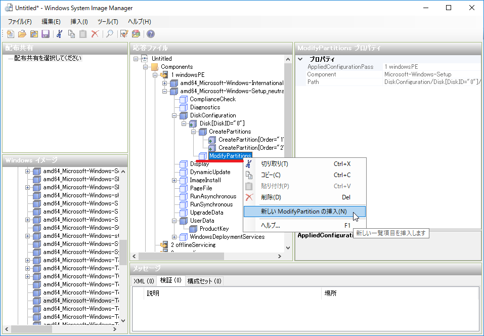484x336 pixels.
Task: Click the DynamicUpdate node cube icon
Action: (184, 172)
